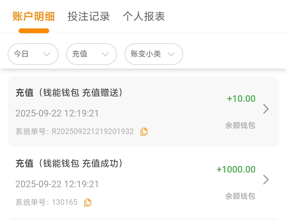Select the 充值赠送 transaction title
287x220 pixels.
coord(69,93)
